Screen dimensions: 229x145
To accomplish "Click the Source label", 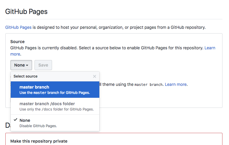I will [x=18, y=42].
